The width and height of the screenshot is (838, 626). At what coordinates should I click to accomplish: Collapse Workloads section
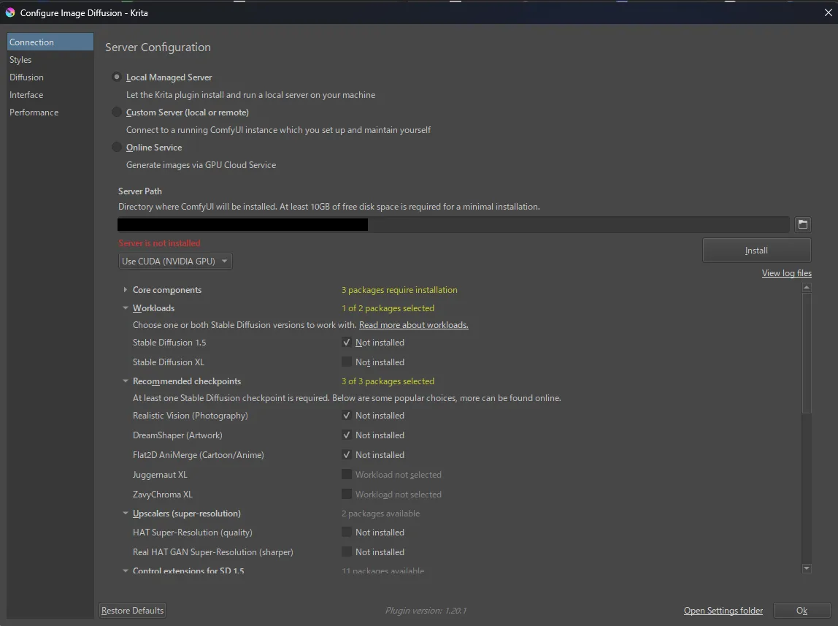(125, 308)
